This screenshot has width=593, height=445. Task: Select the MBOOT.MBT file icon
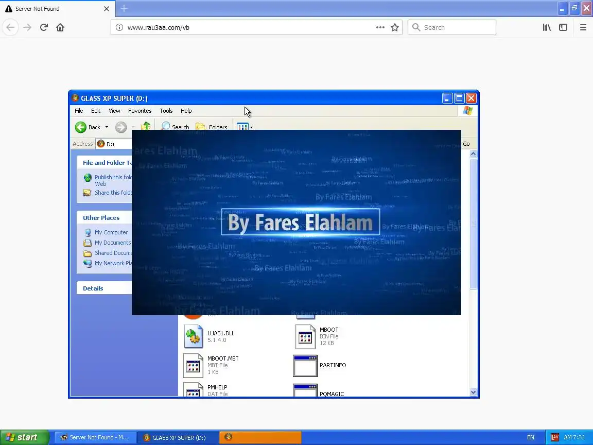[193, 365]
